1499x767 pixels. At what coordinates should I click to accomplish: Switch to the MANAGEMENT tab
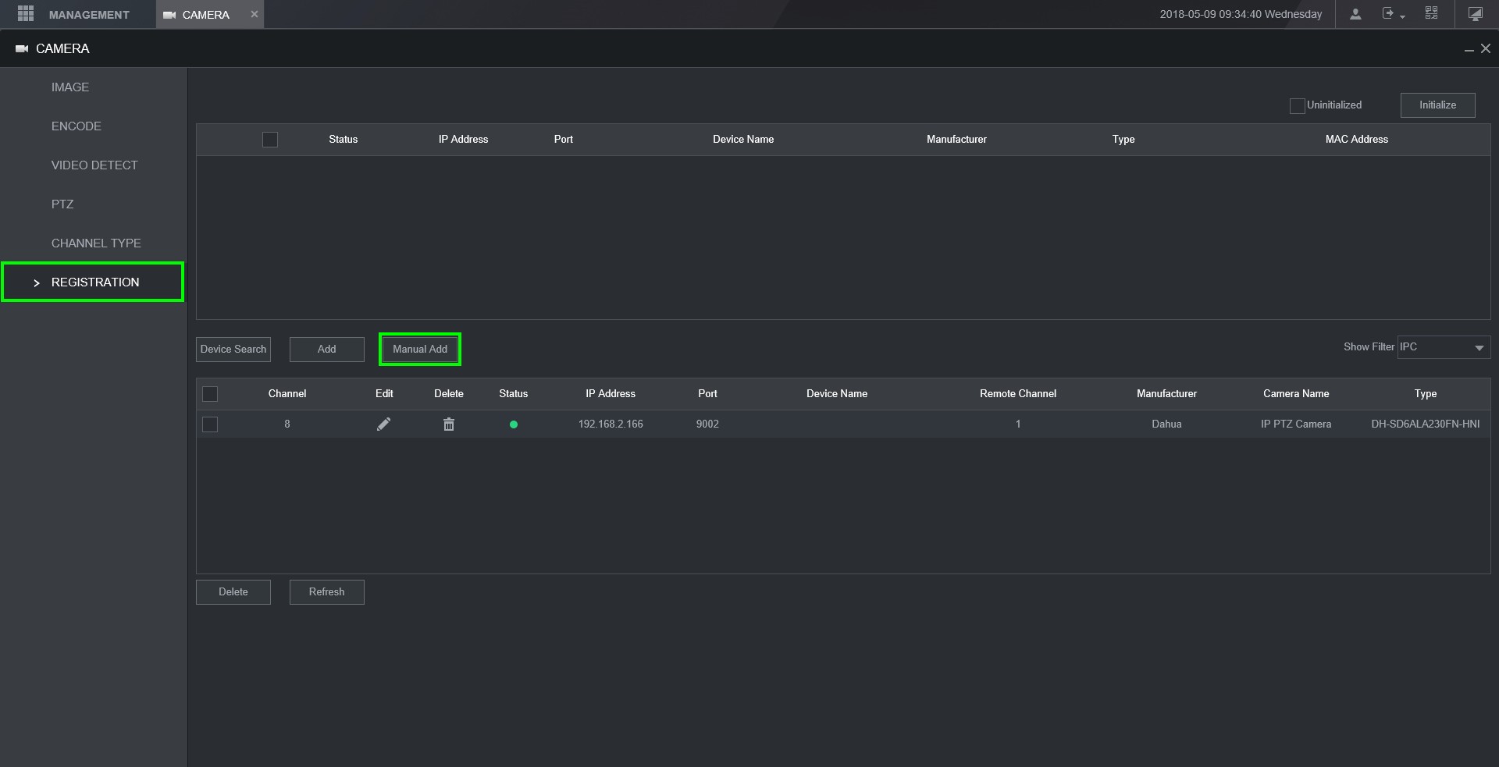88,15
